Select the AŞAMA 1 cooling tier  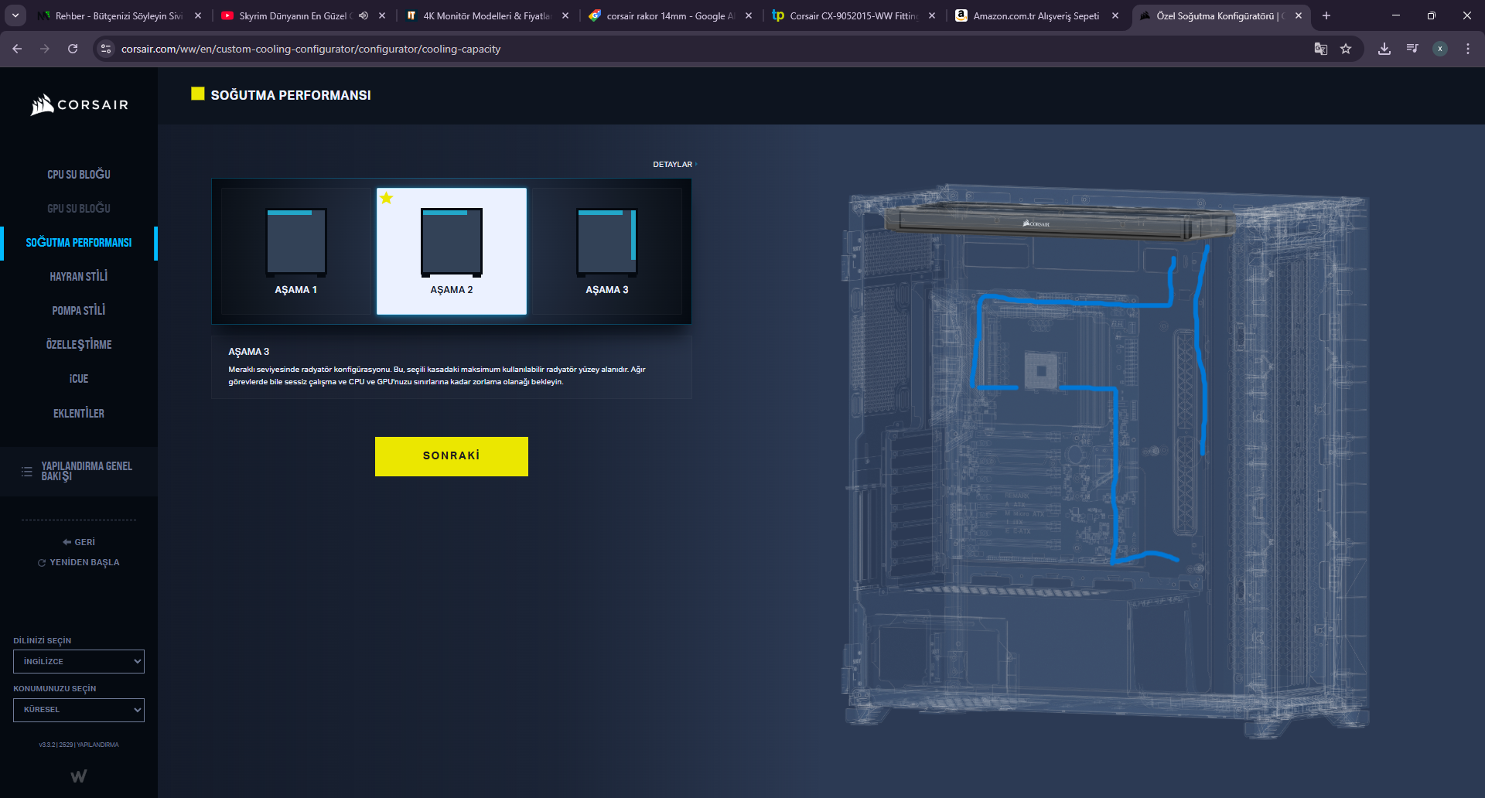[x=296, y=251]
